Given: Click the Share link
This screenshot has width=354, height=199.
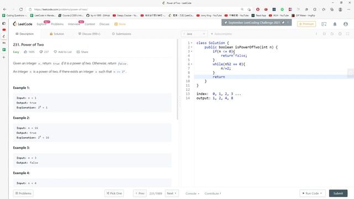Looking at the screenshot, I should click(82, 52).
